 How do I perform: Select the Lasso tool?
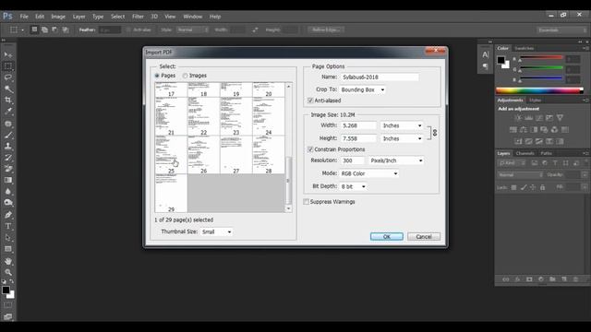[x=8, y=77]
